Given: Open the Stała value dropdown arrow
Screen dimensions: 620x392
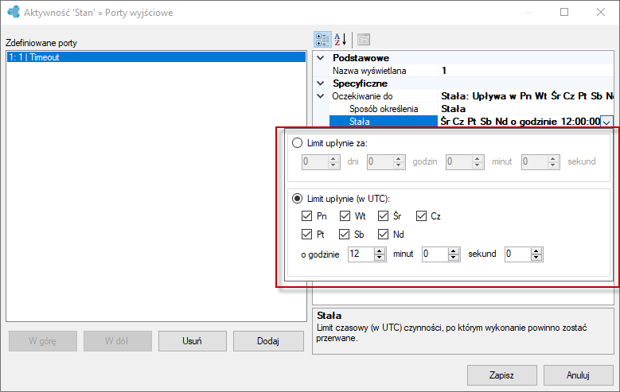Looking at the screenshot, I should coord(606,122).
